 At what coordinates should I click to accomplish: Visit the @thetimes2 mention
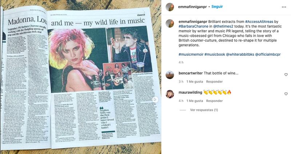pyautogui.click(x=223, y=26)
